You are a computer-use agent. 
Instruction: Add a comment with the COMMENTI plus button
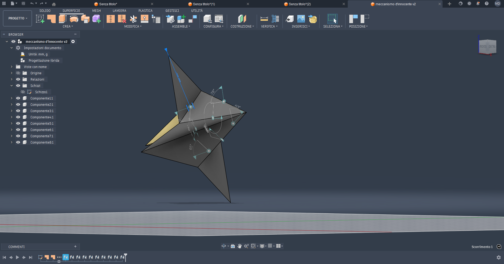pyautogui.click(x=75, y=246)
